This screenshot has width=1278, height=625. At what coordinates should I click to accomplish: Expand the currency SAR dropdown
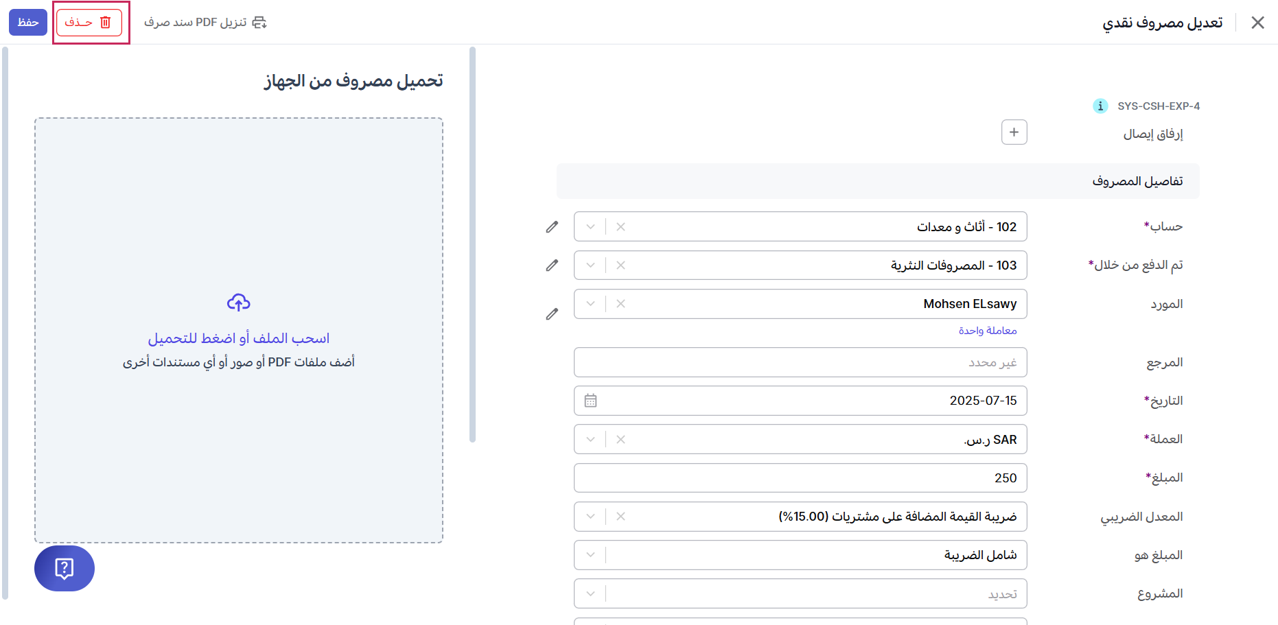[x=590, y=440]
